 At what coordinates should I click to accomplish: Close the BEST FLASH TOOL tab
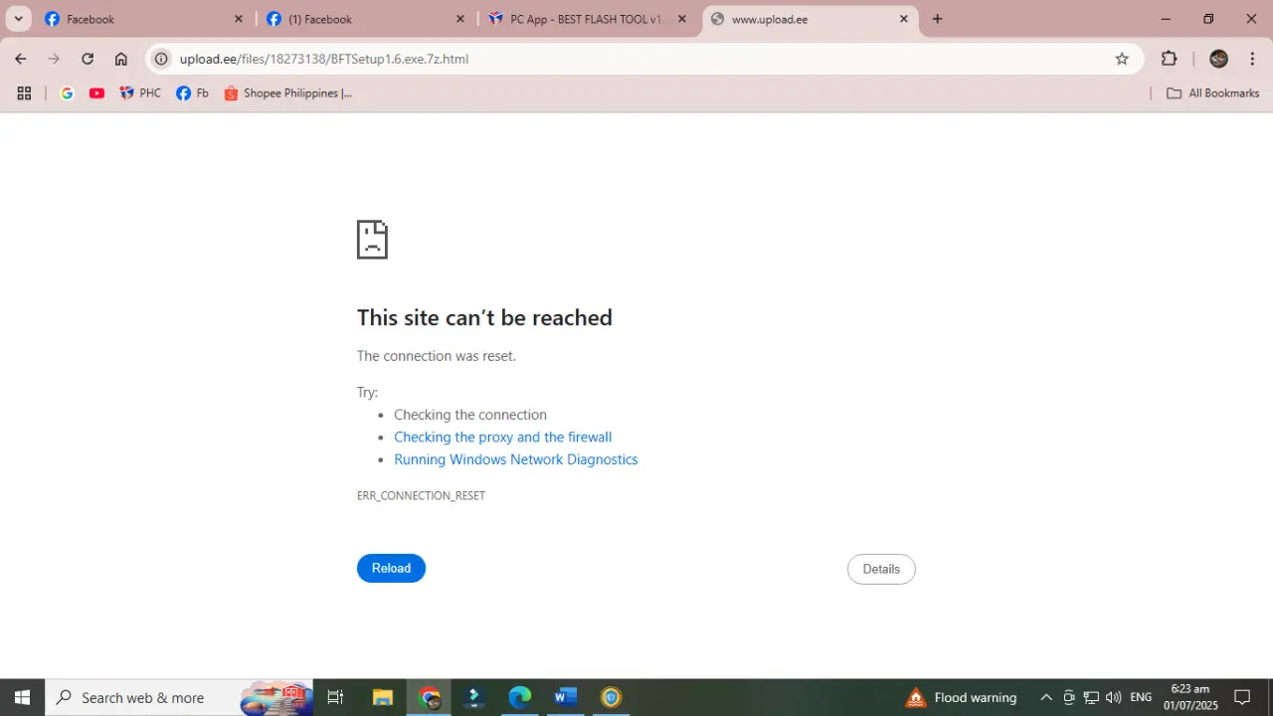pyautogui.click(x=681, y=19)
